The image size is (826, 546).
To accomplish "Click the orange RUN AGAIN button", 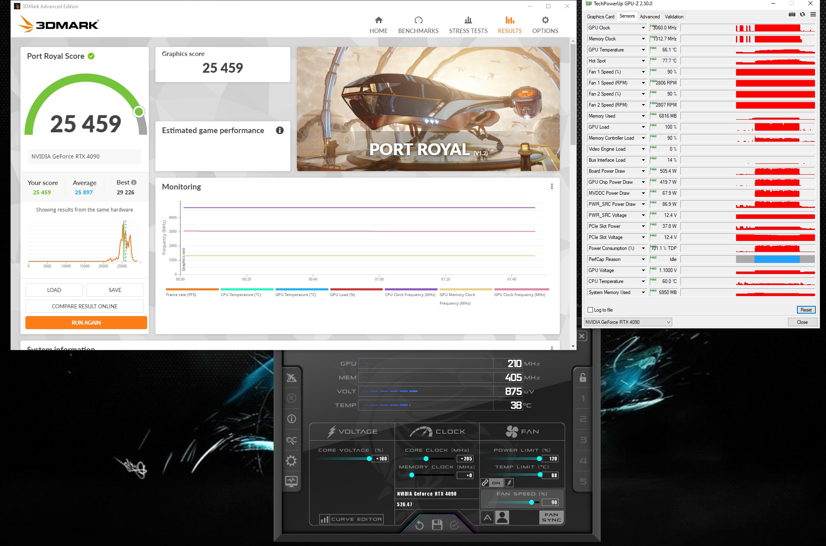I will point(86,323).
